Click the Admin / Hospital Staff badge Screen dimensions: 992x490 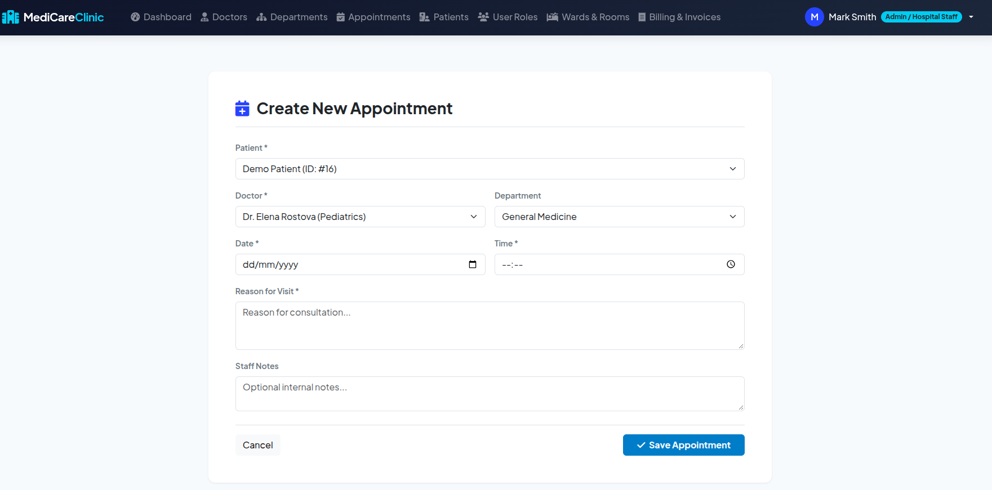point(921,17)
